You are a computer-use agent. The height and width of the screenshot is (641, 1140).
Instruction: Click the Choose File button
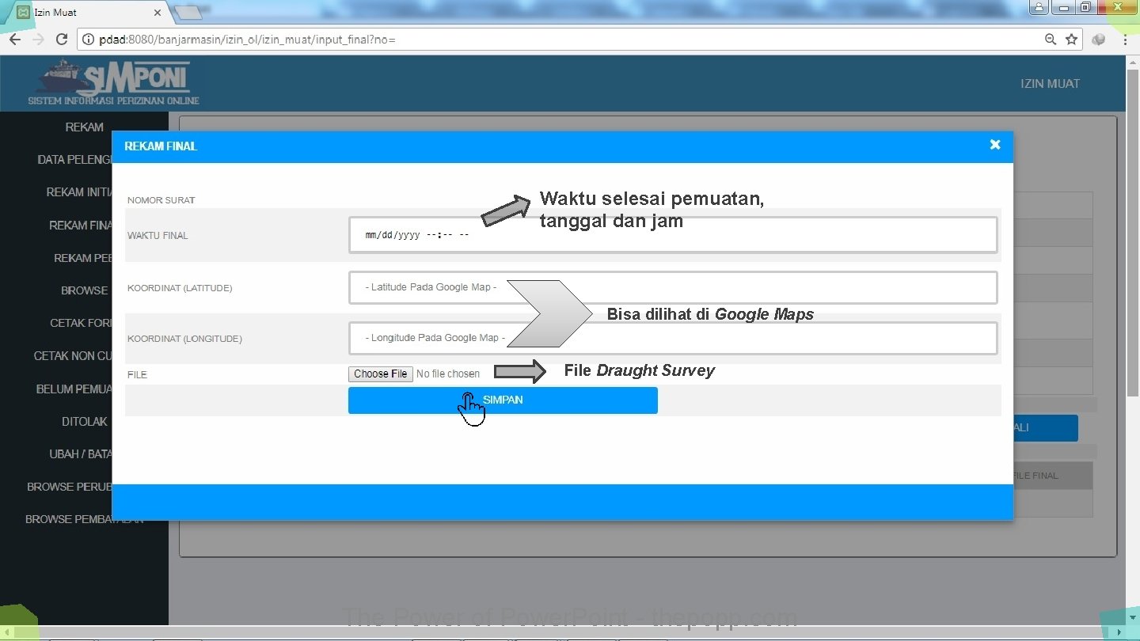tap(381, 374)
